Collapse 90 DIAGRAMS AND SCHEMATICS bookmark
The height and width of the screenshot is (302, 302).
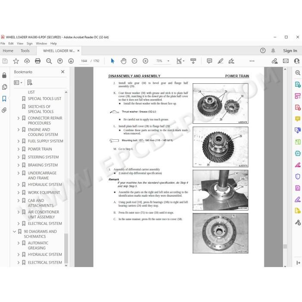click(14, 231)
